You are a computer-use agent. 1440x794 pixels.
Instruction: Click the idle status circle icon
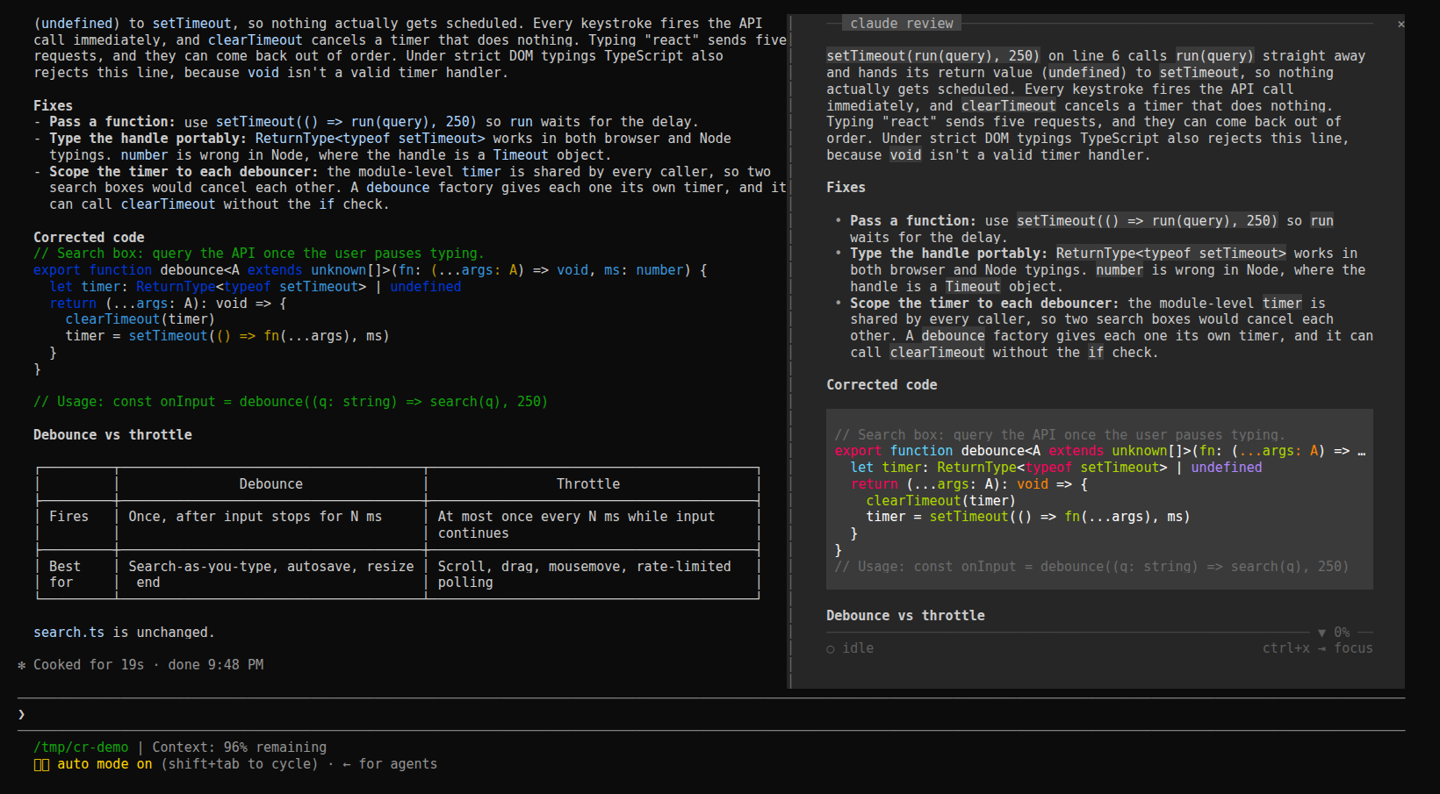tap(831, 649)
